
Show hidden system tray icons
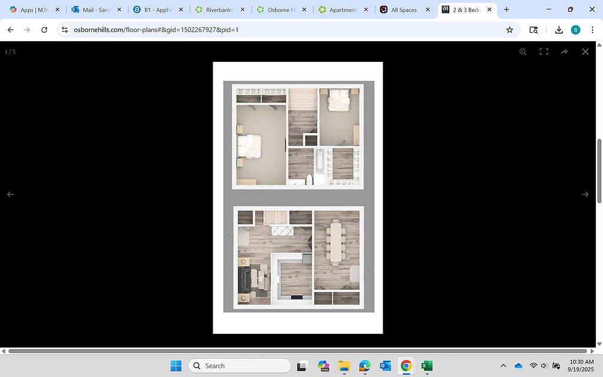[503, 366]
